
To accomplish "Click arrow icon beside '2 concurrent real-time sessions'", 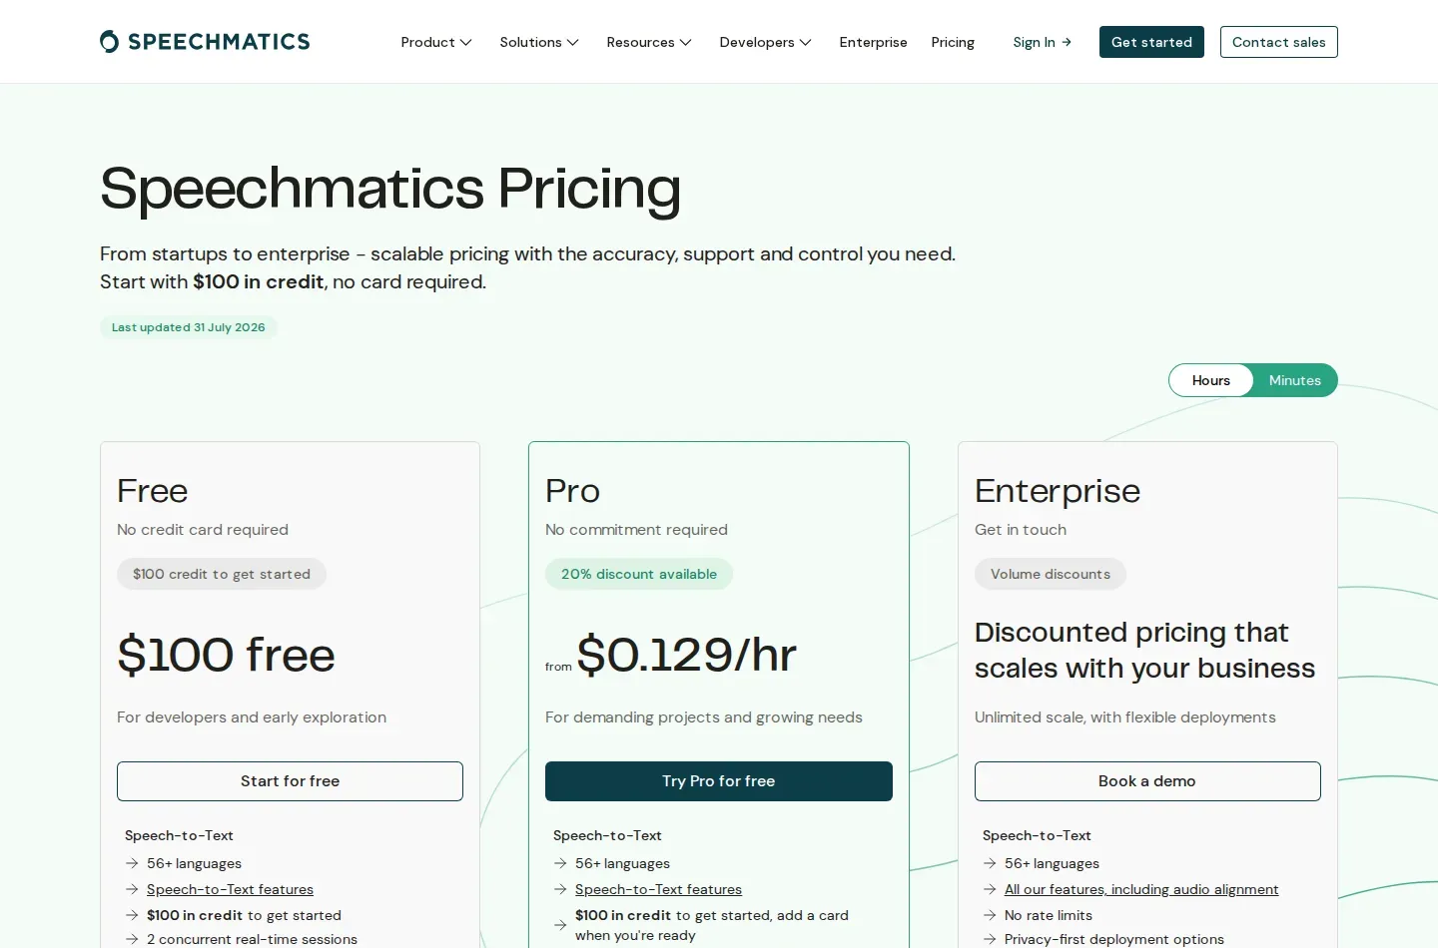I will pyautogui.click(x=132, y=939).
